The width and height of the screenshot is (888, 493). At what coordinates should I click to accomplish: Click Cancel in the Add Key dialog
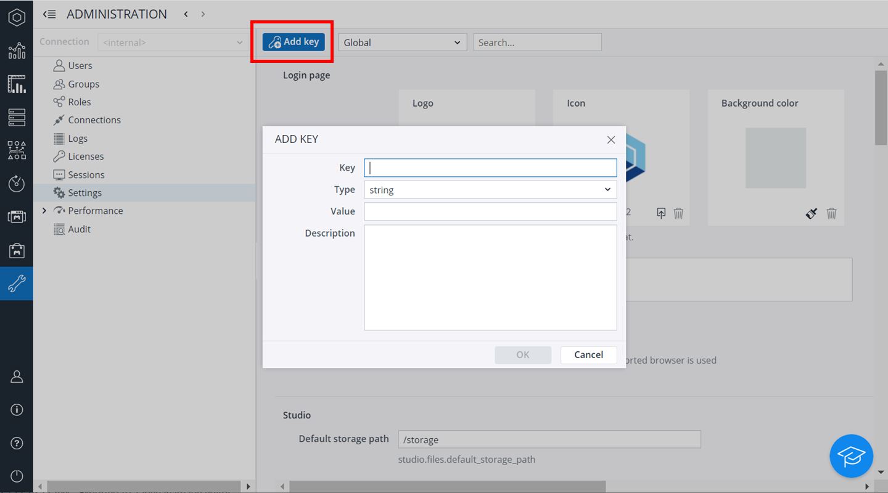pos(588,354)
